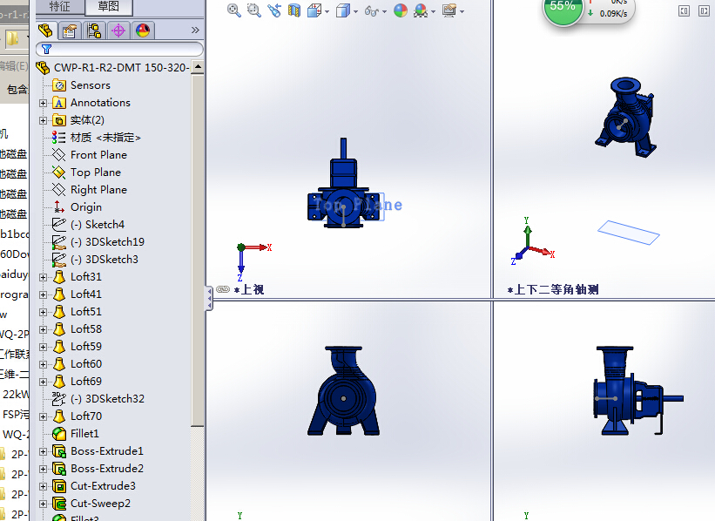Click Previous View icon
This screenshot has height=521, width=715.
(x=274, y=10)
